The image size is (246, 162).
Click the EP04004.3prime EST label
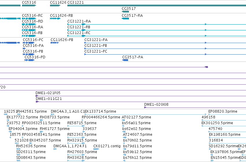tap(23, 129)
